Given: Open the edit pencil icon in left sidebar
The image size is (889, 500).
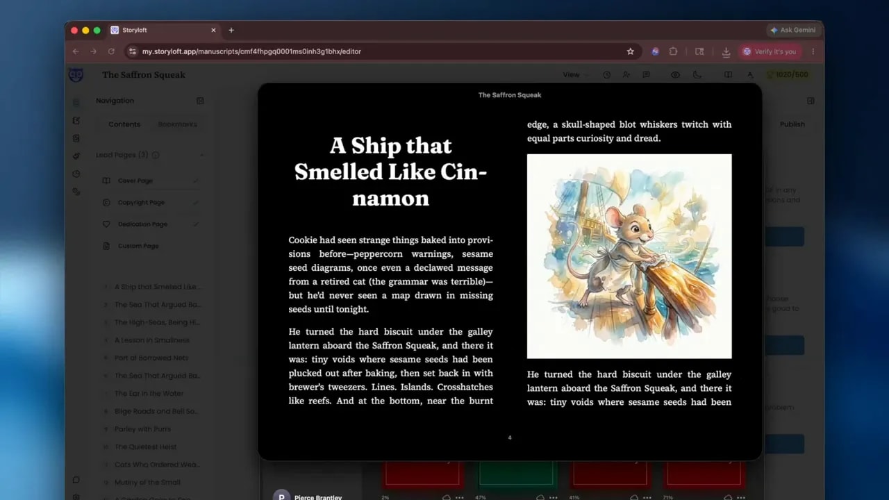Looking at the screenshot, I should (76, 120).
